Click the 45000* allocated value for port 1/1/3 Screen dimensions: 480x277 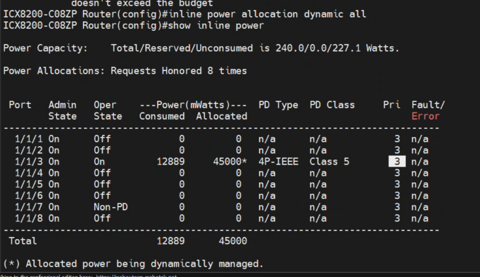(x=230, y=162)
